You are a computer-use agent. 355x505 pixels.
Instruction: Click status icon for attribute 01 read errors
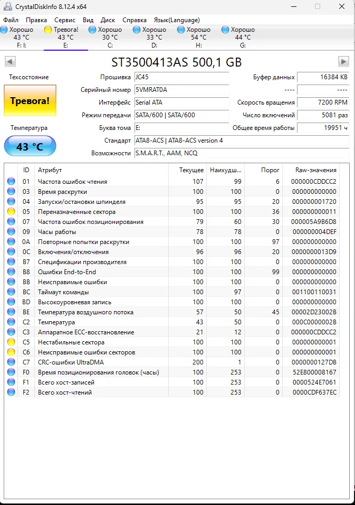(x=11, y=181)
